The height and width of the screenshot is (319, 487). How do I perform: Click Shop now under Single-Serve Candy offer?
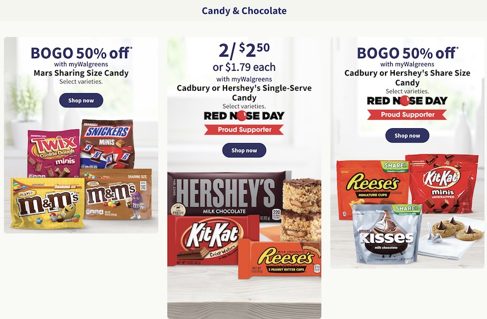[x=244, y=150]
